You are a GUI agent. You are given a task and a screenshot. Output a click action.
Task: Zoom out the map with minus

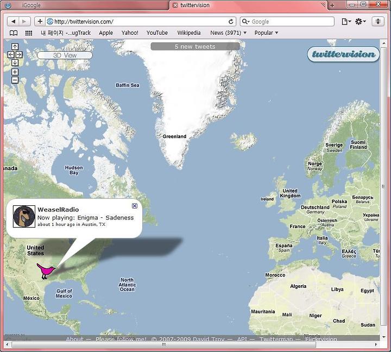pos(15,80)
